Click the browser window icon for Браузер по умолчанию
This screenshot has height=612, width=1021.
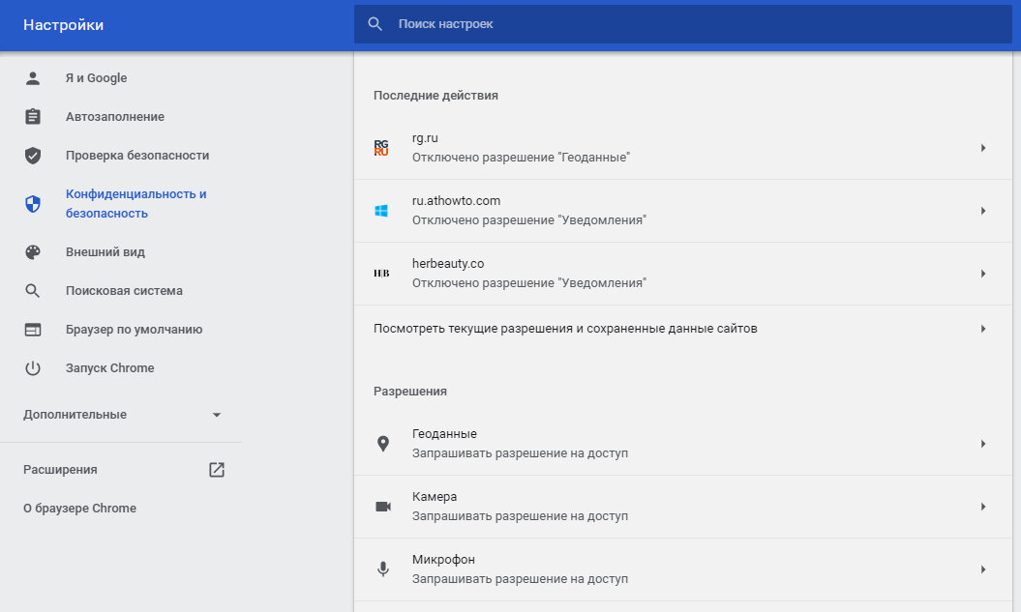33,330
